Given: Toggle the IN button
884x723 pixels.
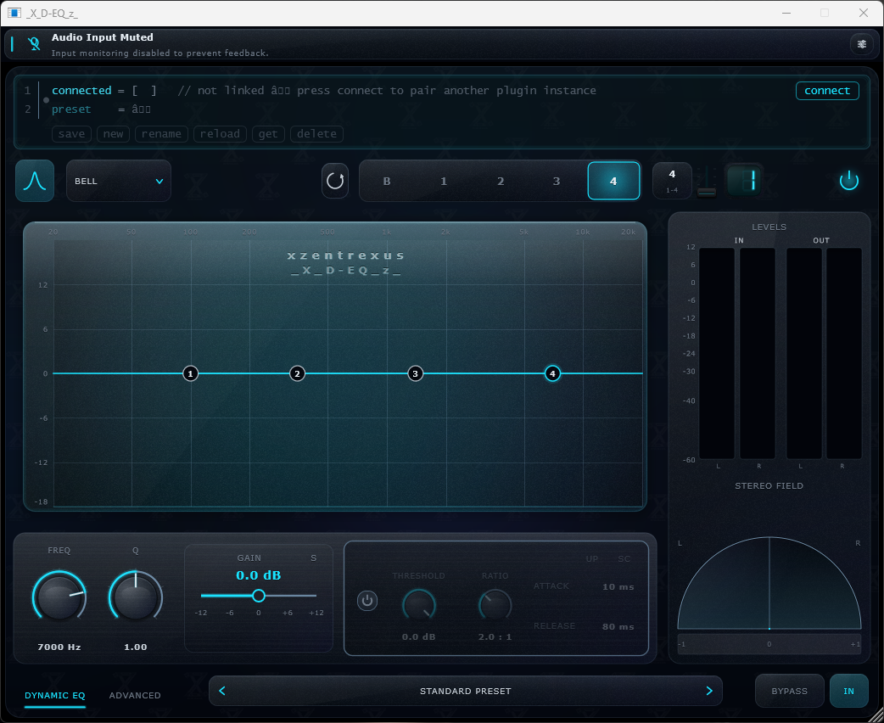Looking at the screenshot, I should pyautogui.click(x=848, y=691).
